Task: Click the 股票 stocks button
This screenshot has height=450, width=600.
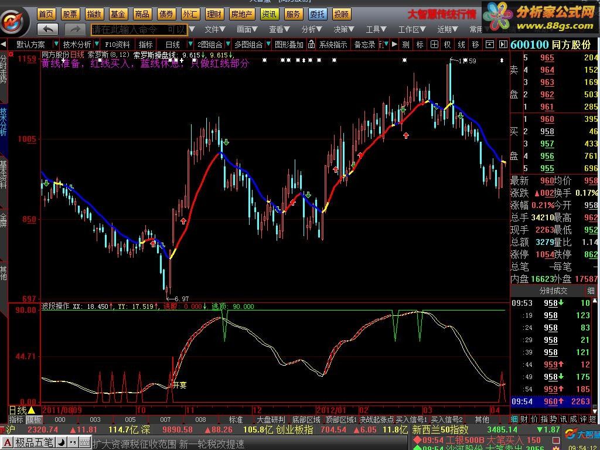Action: click(x=70, y=14)
